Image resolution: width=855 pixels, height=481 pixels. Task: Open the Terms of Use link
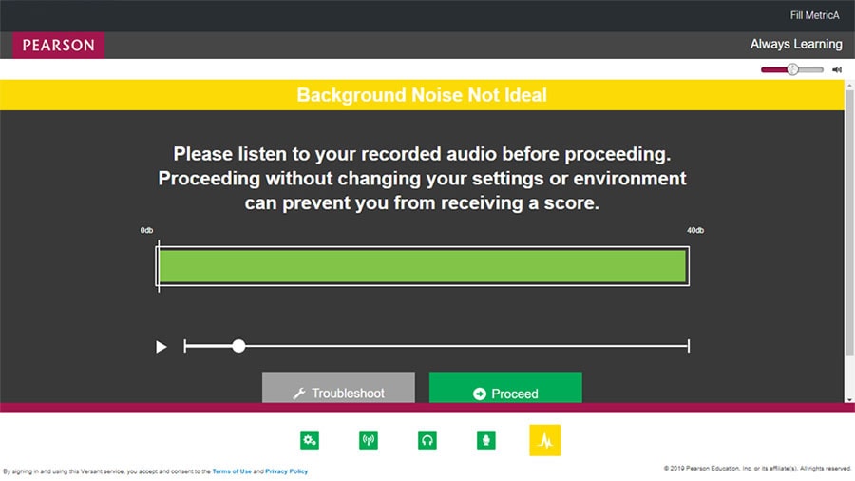(232, 471)
